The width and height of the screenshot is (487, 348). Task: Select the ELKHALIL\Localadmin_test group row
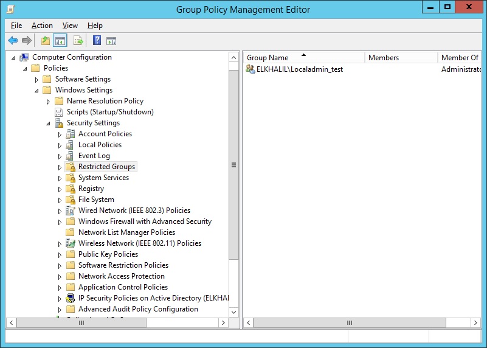click(362, 69)
